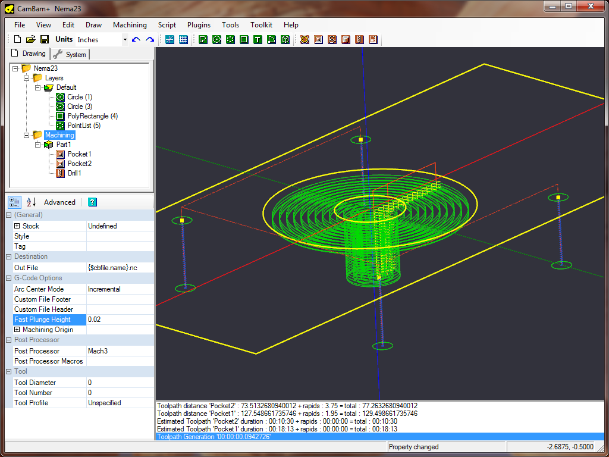The image size is (609, 457).
Task: Collapse the Part1 tree node
Action: coord(38,145)
